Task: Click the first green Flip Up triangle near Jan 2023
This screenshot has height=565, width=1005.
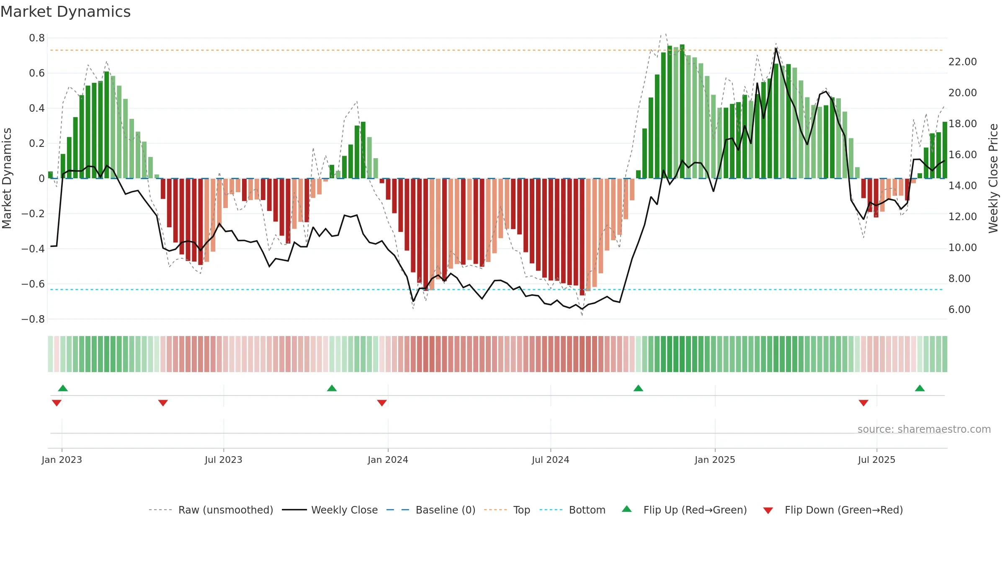Action: pyautogui.click(x=63, y=388)
